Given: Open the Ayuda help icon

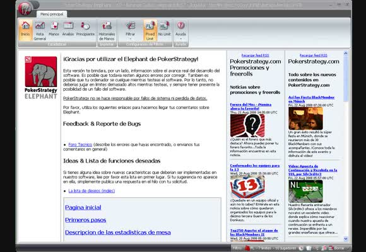Looking at the screenshot, I should (180, 30).
